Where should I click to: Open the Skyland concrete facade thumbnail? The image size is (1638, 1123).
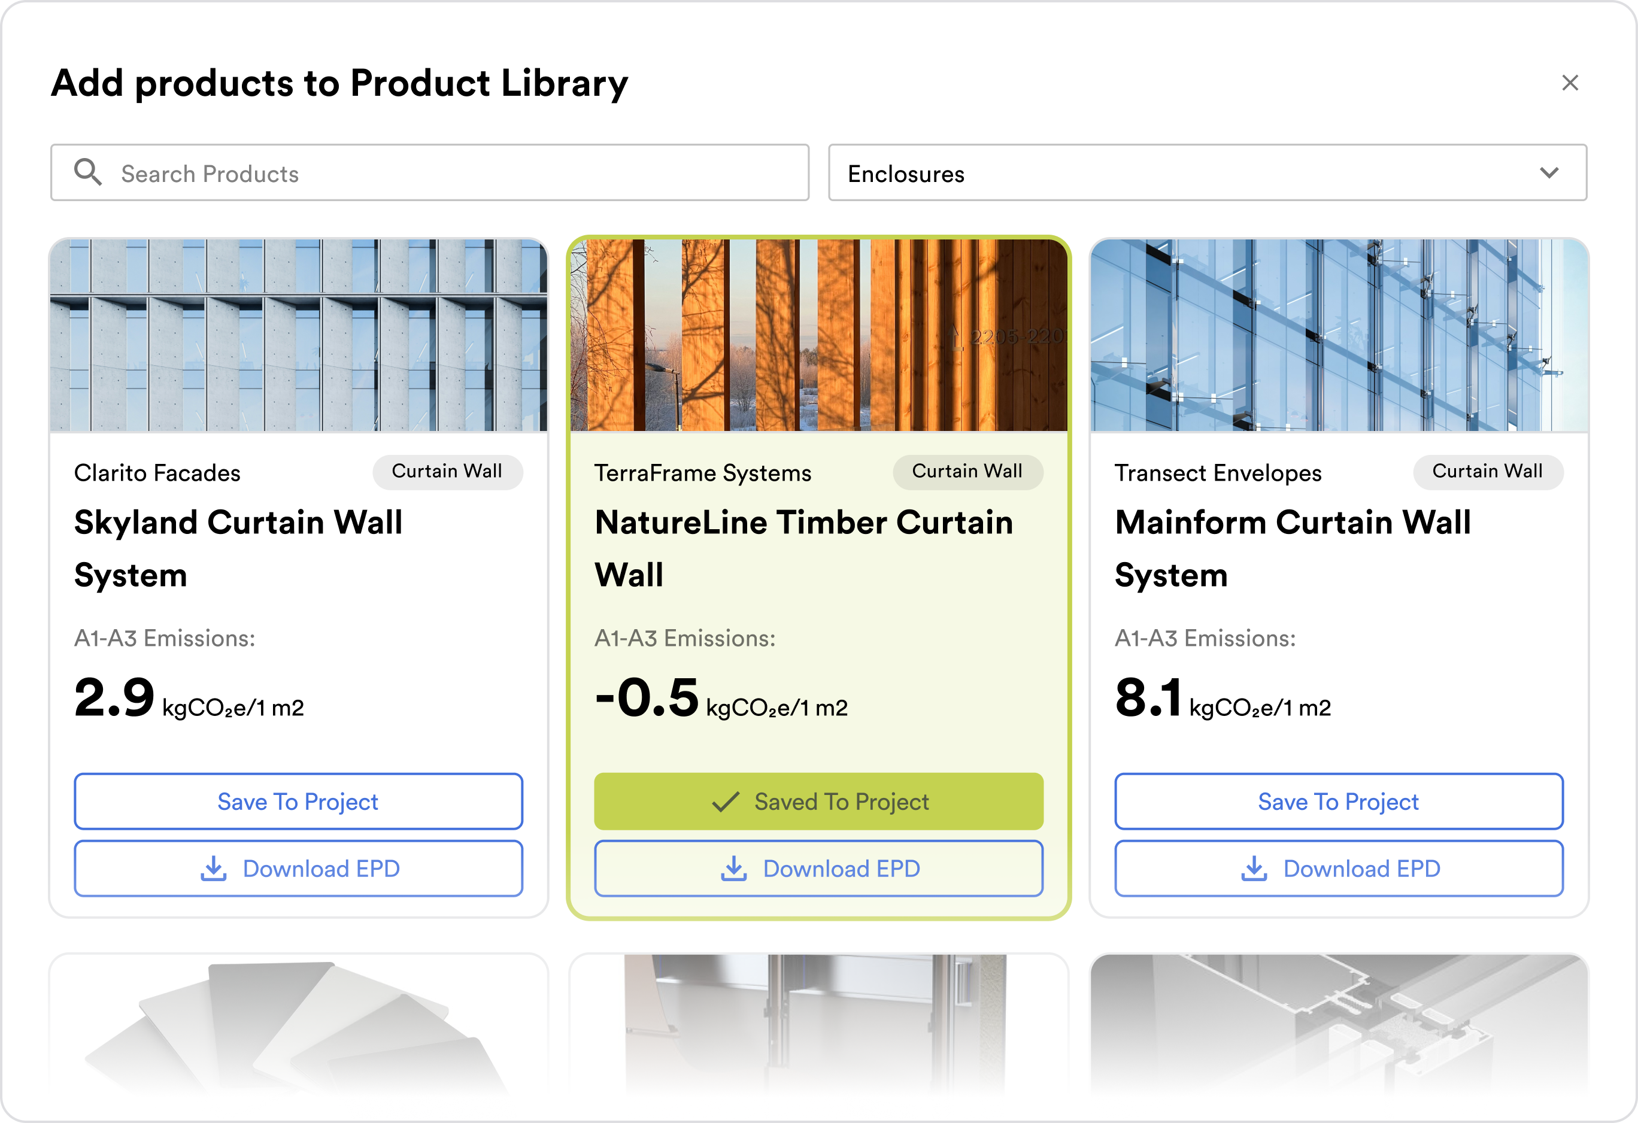298,335
